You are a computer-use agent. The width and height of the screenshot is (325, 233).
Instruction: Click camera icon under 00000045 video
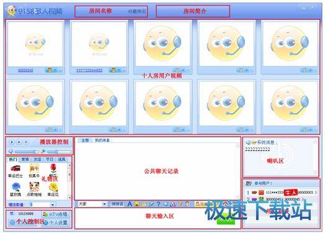(x=49, y=70)
